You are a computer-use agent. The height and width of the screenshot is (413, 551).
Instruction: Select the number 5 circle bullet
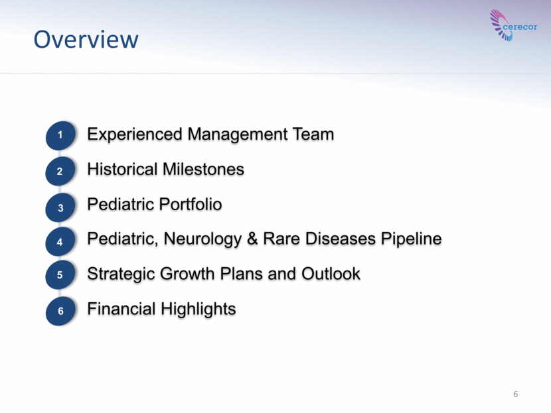coord(60,274)
